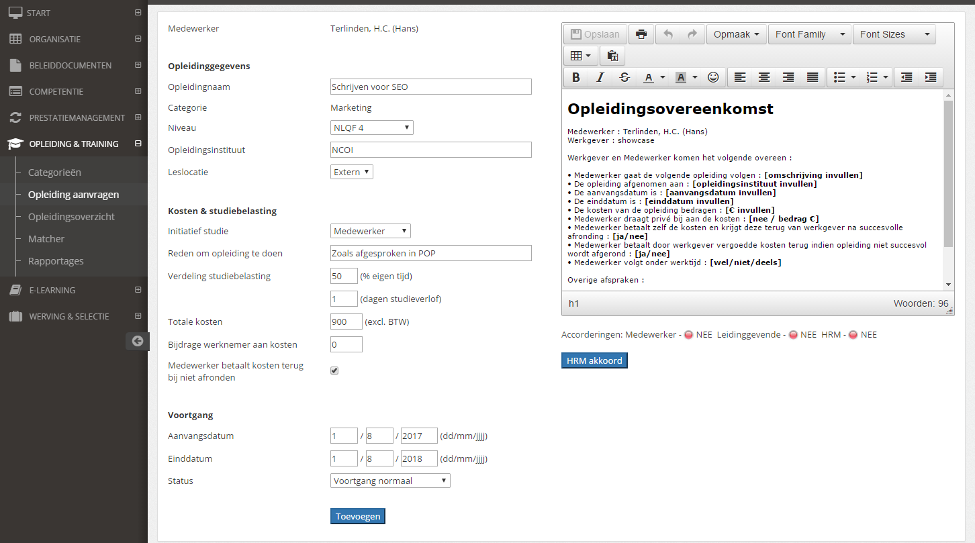Justify the text
Viewport: 975px width, 543px height.
tap(812, 77)
